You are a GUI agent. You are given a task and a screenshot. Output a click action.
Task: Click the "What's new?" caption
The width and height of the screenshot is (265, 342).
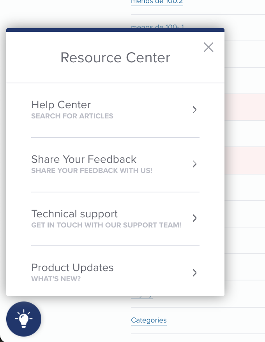[56, 279]
